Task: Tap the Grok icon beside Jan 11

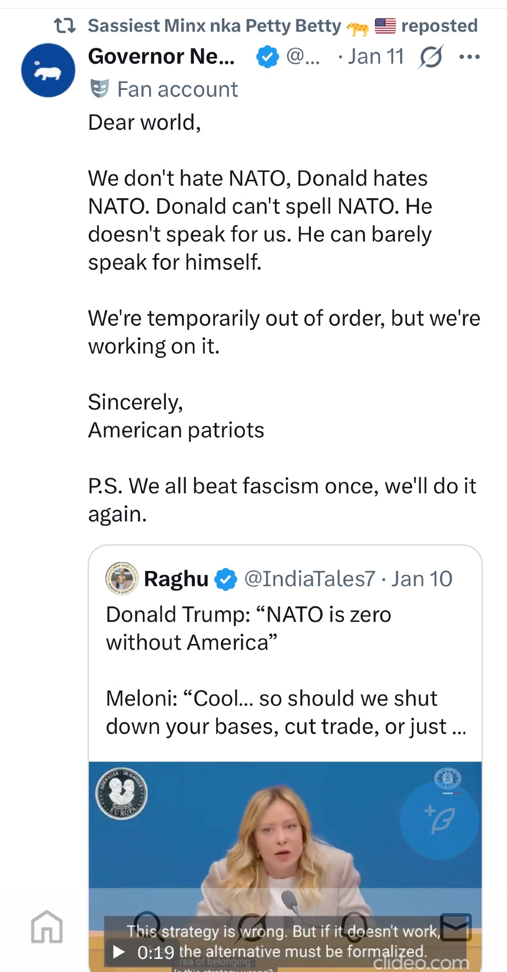Action: point(431,57)
